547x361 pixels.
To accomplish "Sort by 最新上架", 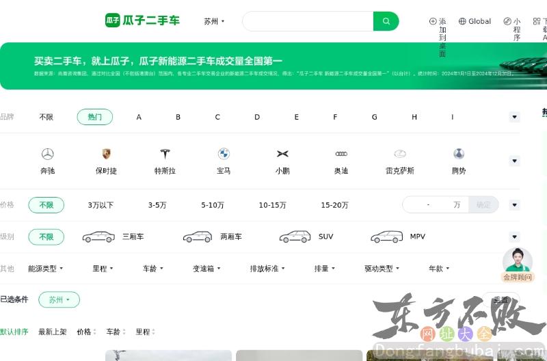I will tap(53, 332).
